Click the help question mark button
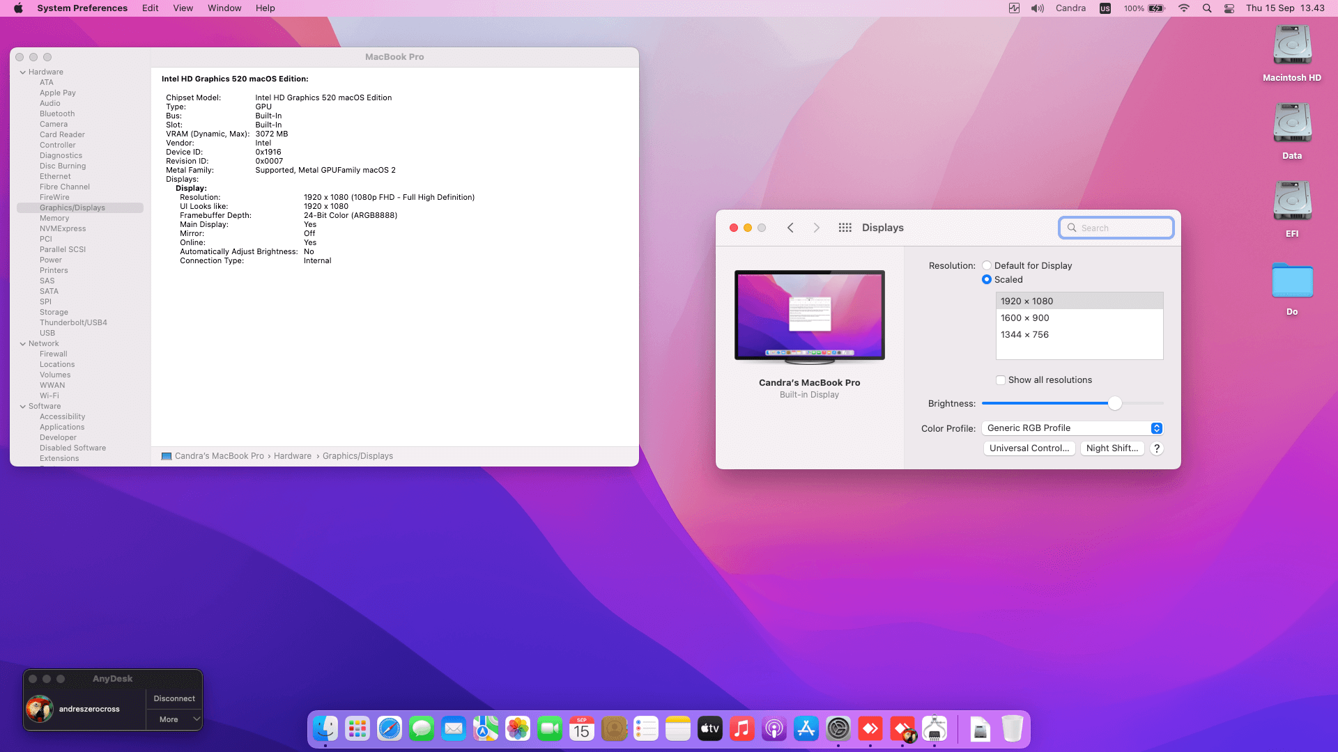This screenshot has width=1338, height=752. click(x=1157, y=448)
